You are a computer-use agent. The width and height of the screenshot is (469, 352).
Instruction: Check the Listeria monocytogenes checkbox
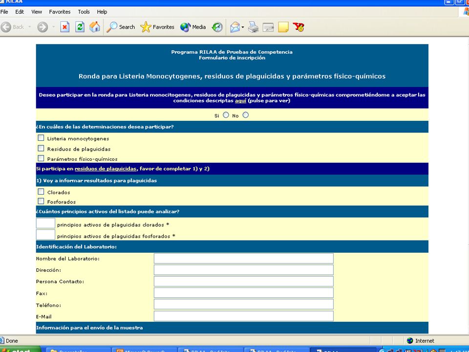41,138
